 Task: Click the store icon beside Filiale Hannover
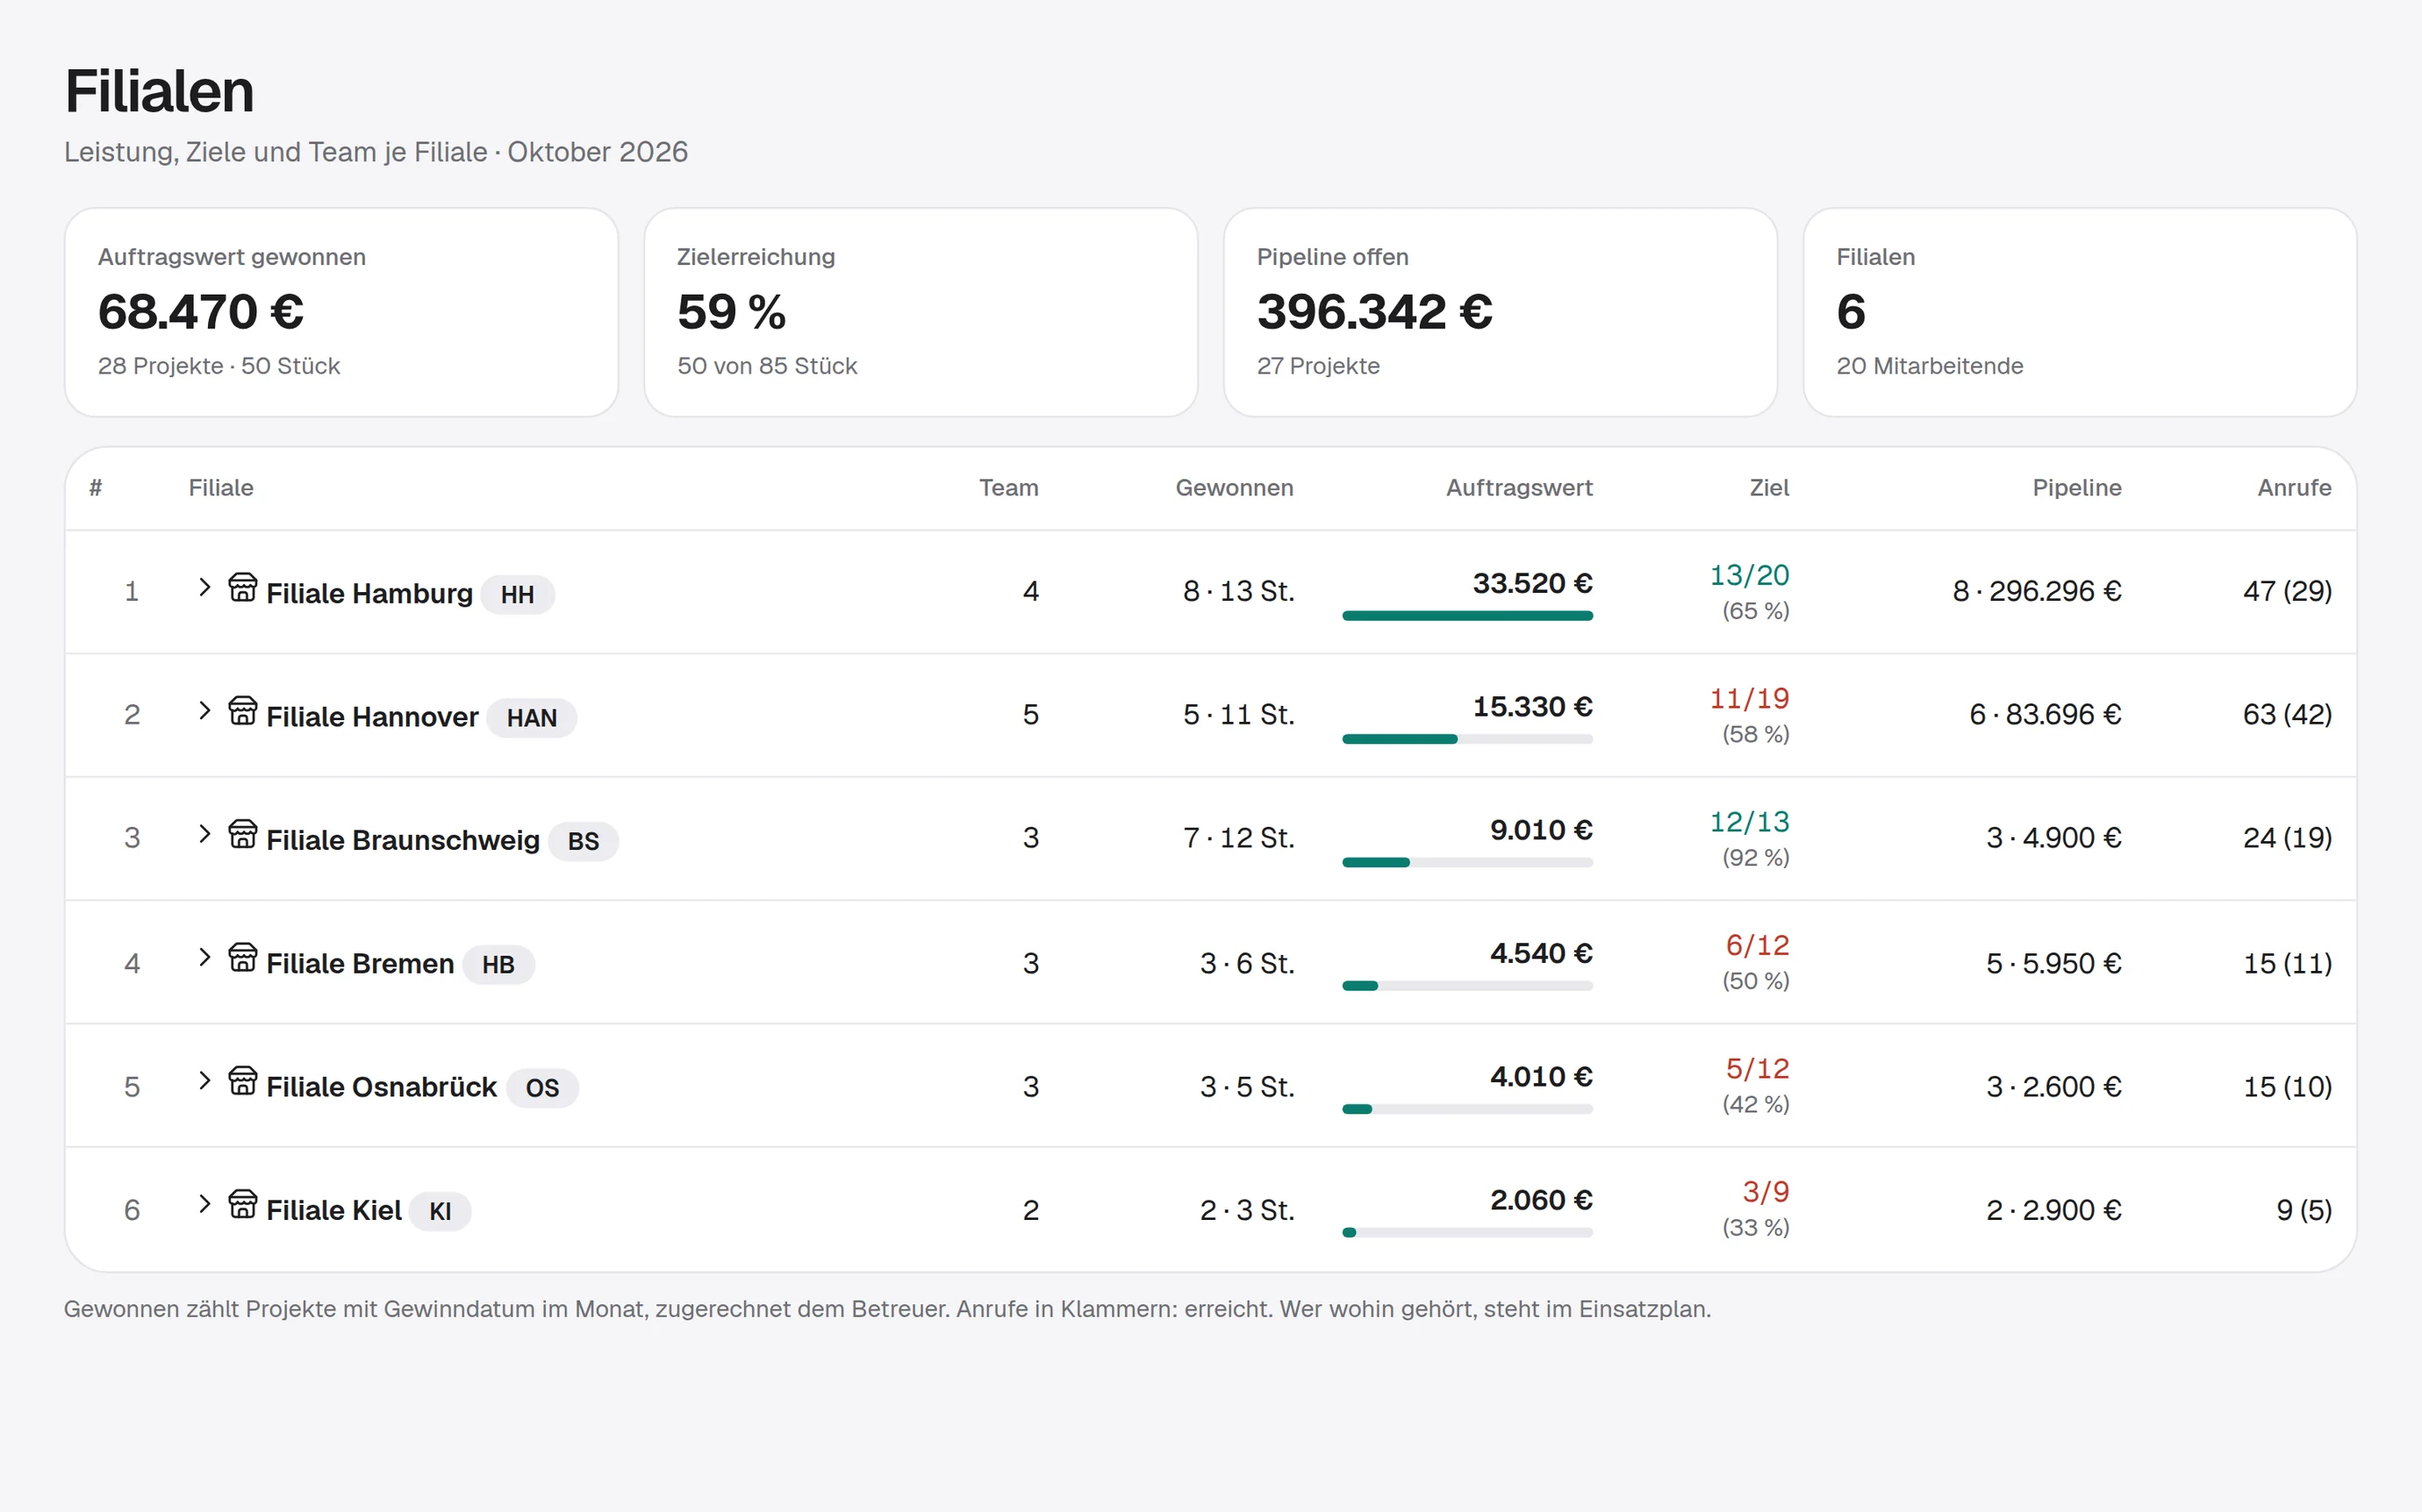pos(243,710)
